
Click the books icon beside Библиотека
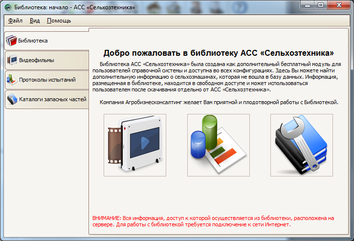(x=11, y=41)
